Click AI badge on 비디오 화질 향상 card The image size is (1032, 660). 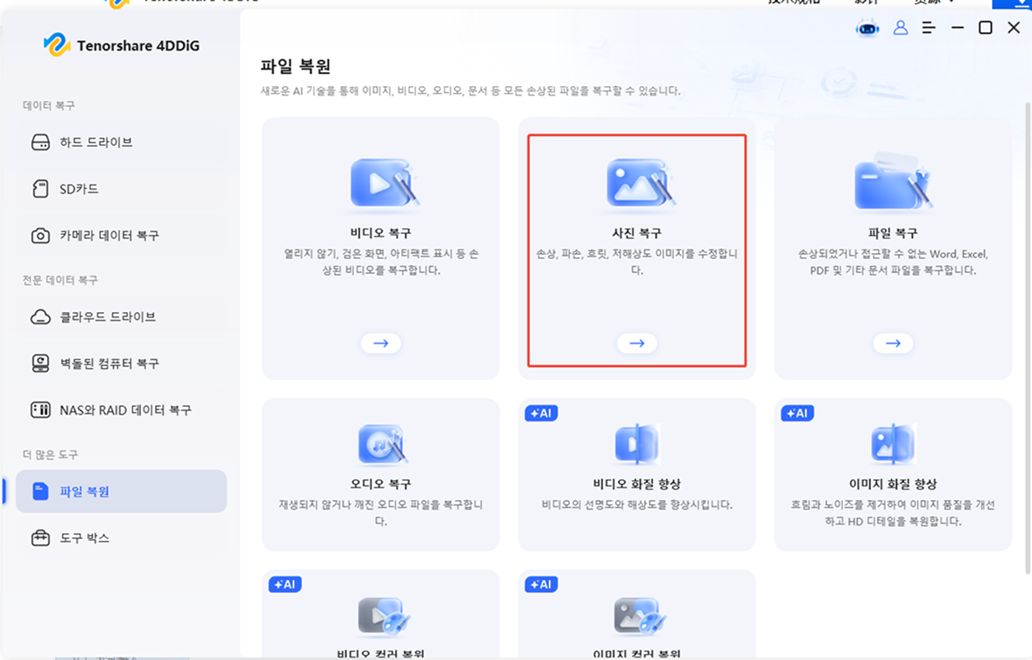[x=541, y=413]
